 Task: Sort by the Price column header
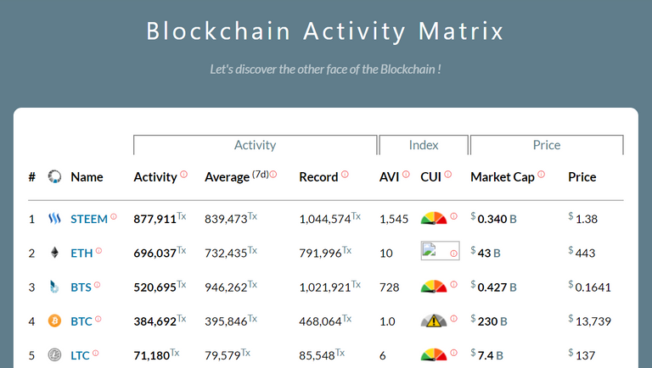pos(582,177)
